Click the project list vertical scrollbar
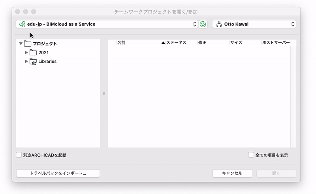 point(293,96)
